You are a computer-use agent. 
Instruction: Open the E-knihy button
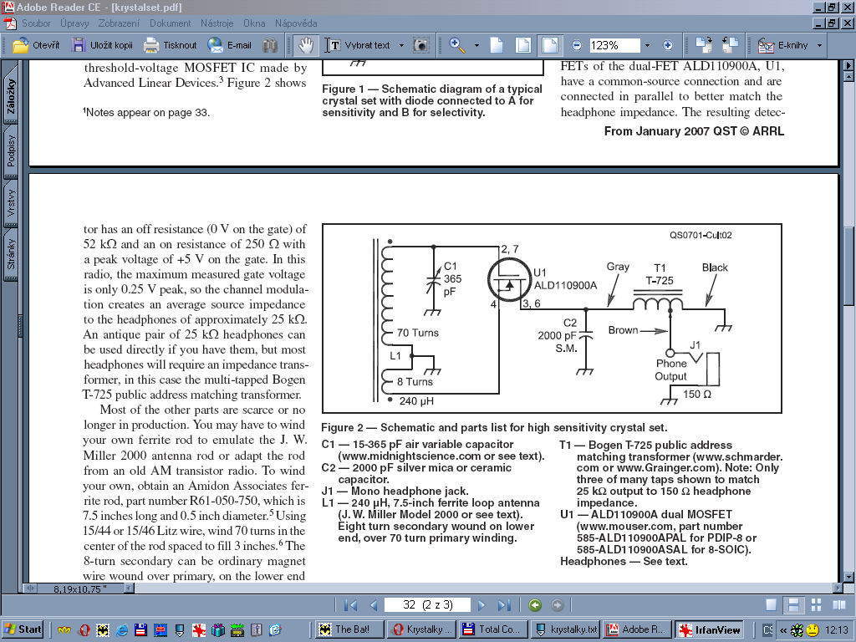[x=783, y=45]
